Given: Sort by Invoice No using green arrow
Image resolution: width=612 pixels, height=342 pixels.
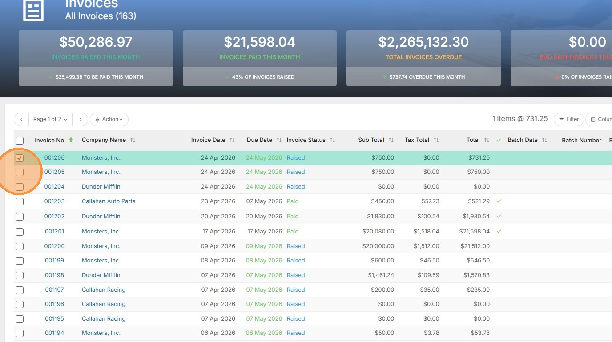Looking at the screenshot, I should click(x=71, y=140).
